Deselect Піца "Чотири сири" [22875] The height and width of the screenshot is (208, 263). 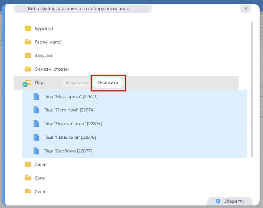[73, 124]
